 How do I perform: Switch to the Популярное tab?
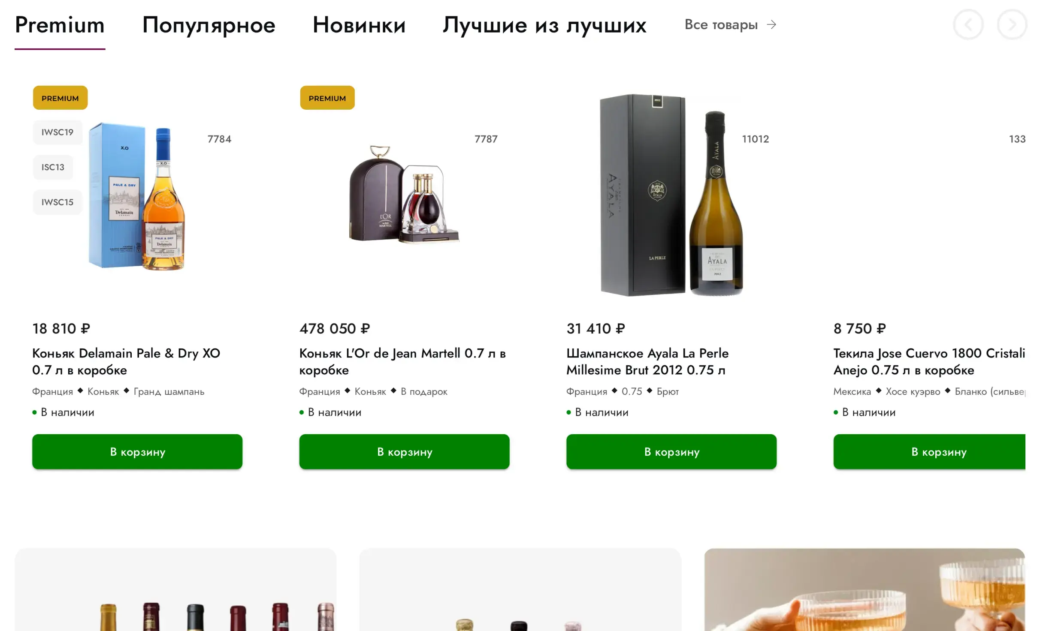tap(209, 25)
